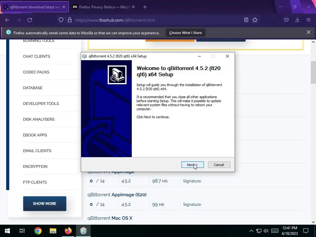316x237 pixels.
Task: Open File Explorer from the taskbar
Action: [x=53, y=231]
